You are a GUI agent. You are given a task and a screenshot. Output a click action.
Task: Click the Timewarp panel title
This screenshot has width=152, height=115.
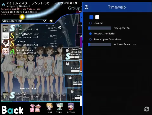coord(117,7)
